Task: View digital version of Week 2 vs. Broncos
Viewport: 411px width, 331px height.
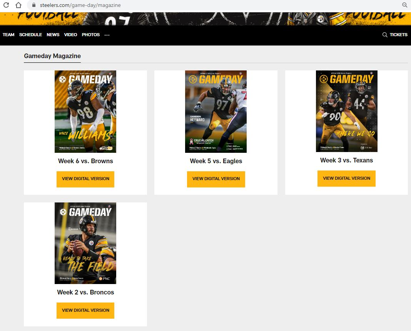Action: pyautogui.click(x=85, y=311)
